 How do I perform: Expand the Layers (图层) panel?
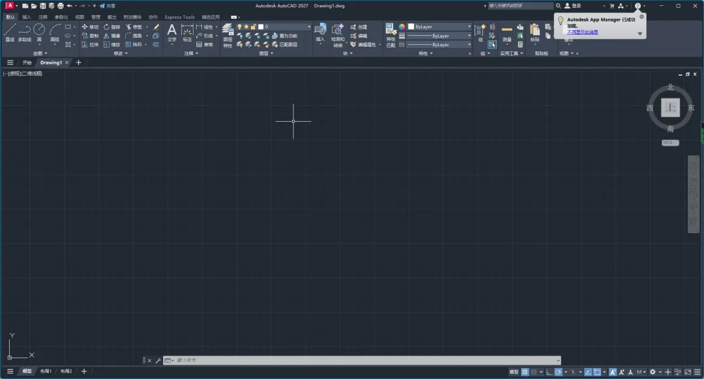click(x=266, y=53)
